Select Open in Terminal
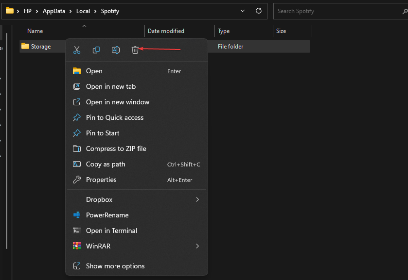 [x=137, y=231]
